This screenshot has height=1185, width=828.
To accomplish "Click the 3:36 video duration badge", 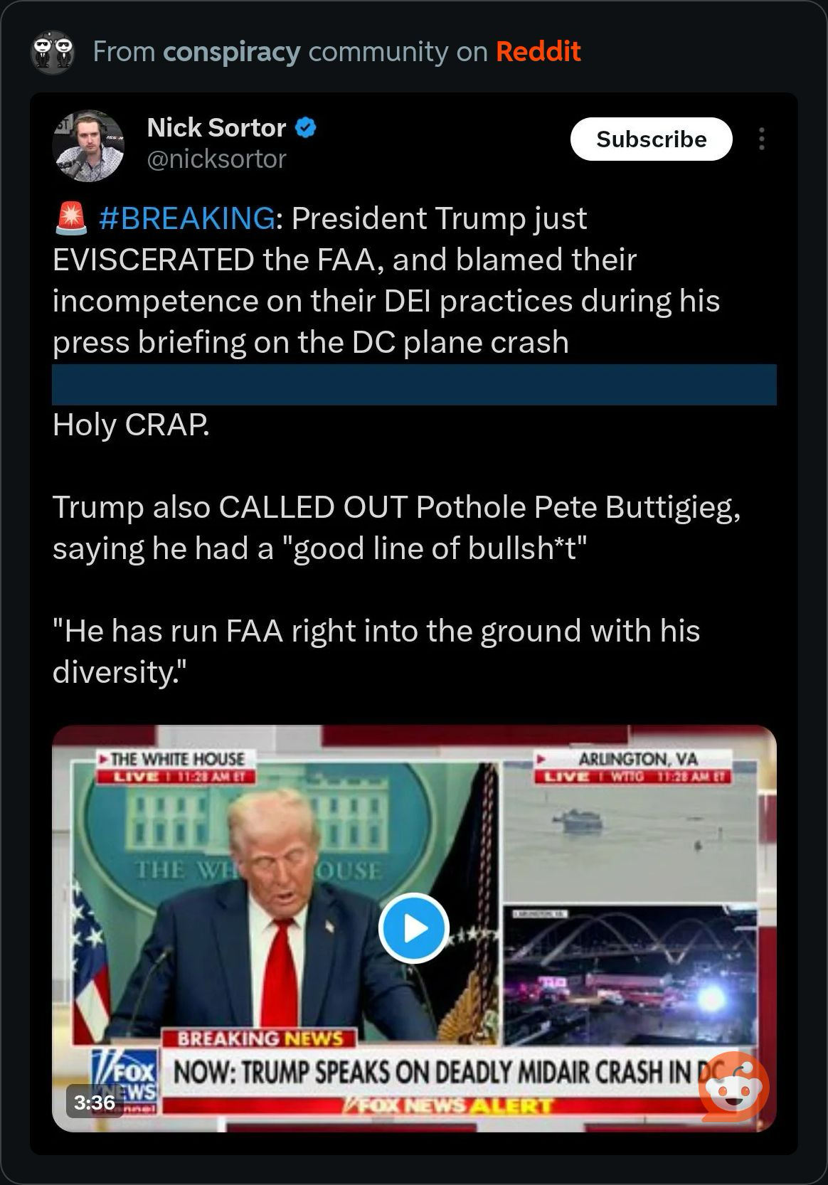I will [95, 1102].
